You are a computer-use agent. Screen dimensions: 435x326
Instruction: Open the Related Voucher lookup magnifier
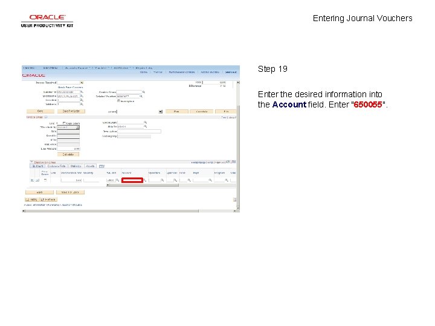point(141,96)
